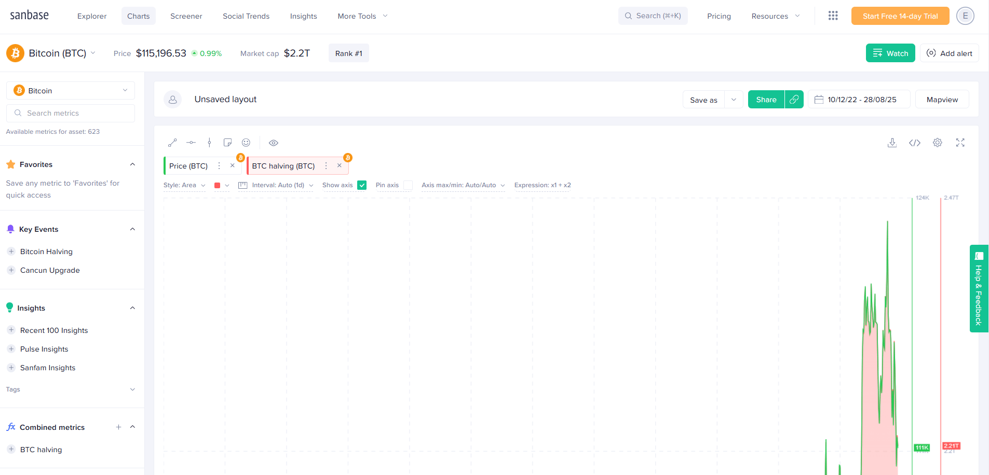Image resolution: width=989 pixels, height=475 pixels.
Task: Open the Mapview button
Action: [942, 100]
